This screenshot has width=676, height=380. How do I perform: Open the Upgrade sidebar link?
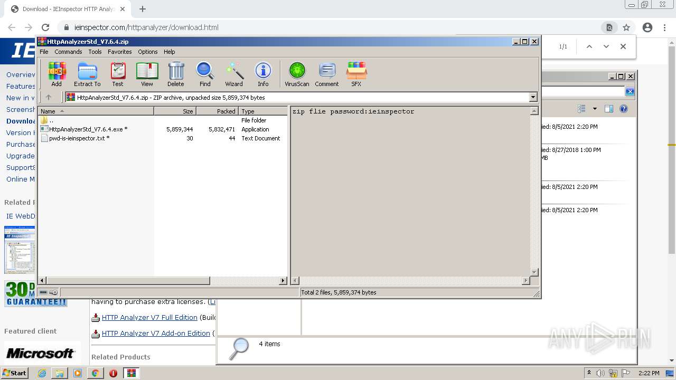[x=21, y=156]
